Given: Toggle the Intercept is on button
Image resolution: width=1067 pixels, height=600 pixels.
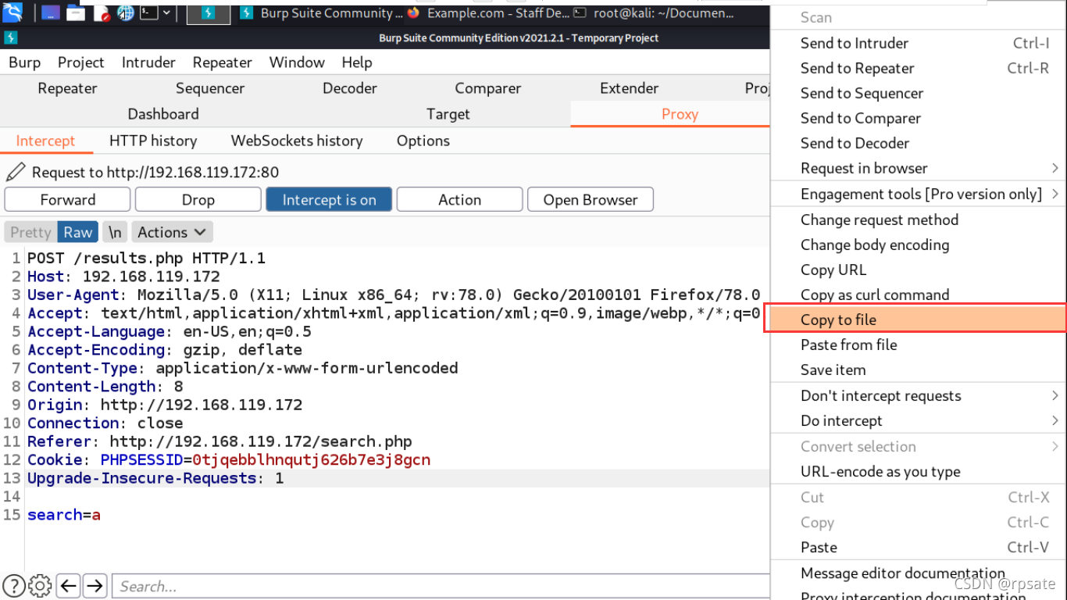Looking at the screenshot, I should (329, 200).
